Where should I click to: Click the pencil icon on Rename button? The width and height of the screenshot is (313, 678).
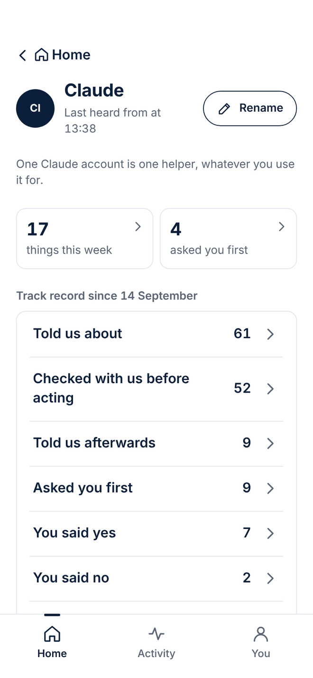click(224, 109)
